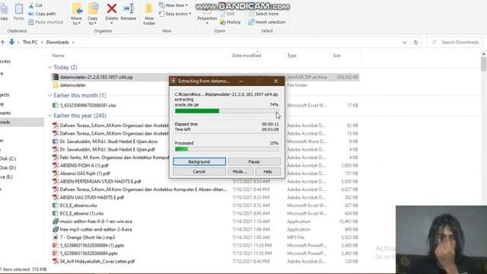
Task: Click the Mode... button in dialog
Action: [240, 171]
